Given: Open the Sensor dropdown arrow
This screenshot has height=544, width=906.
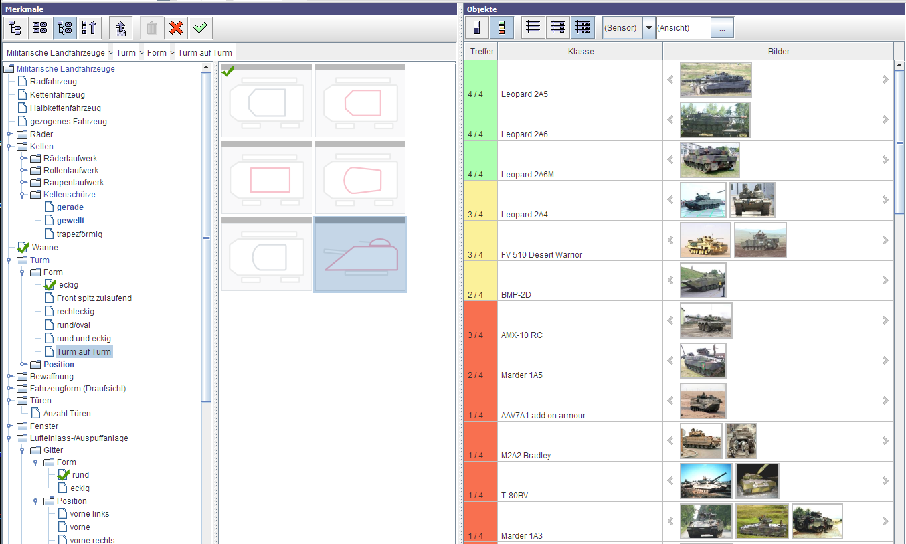Looking at the screenshot, I should pos(648,28).
